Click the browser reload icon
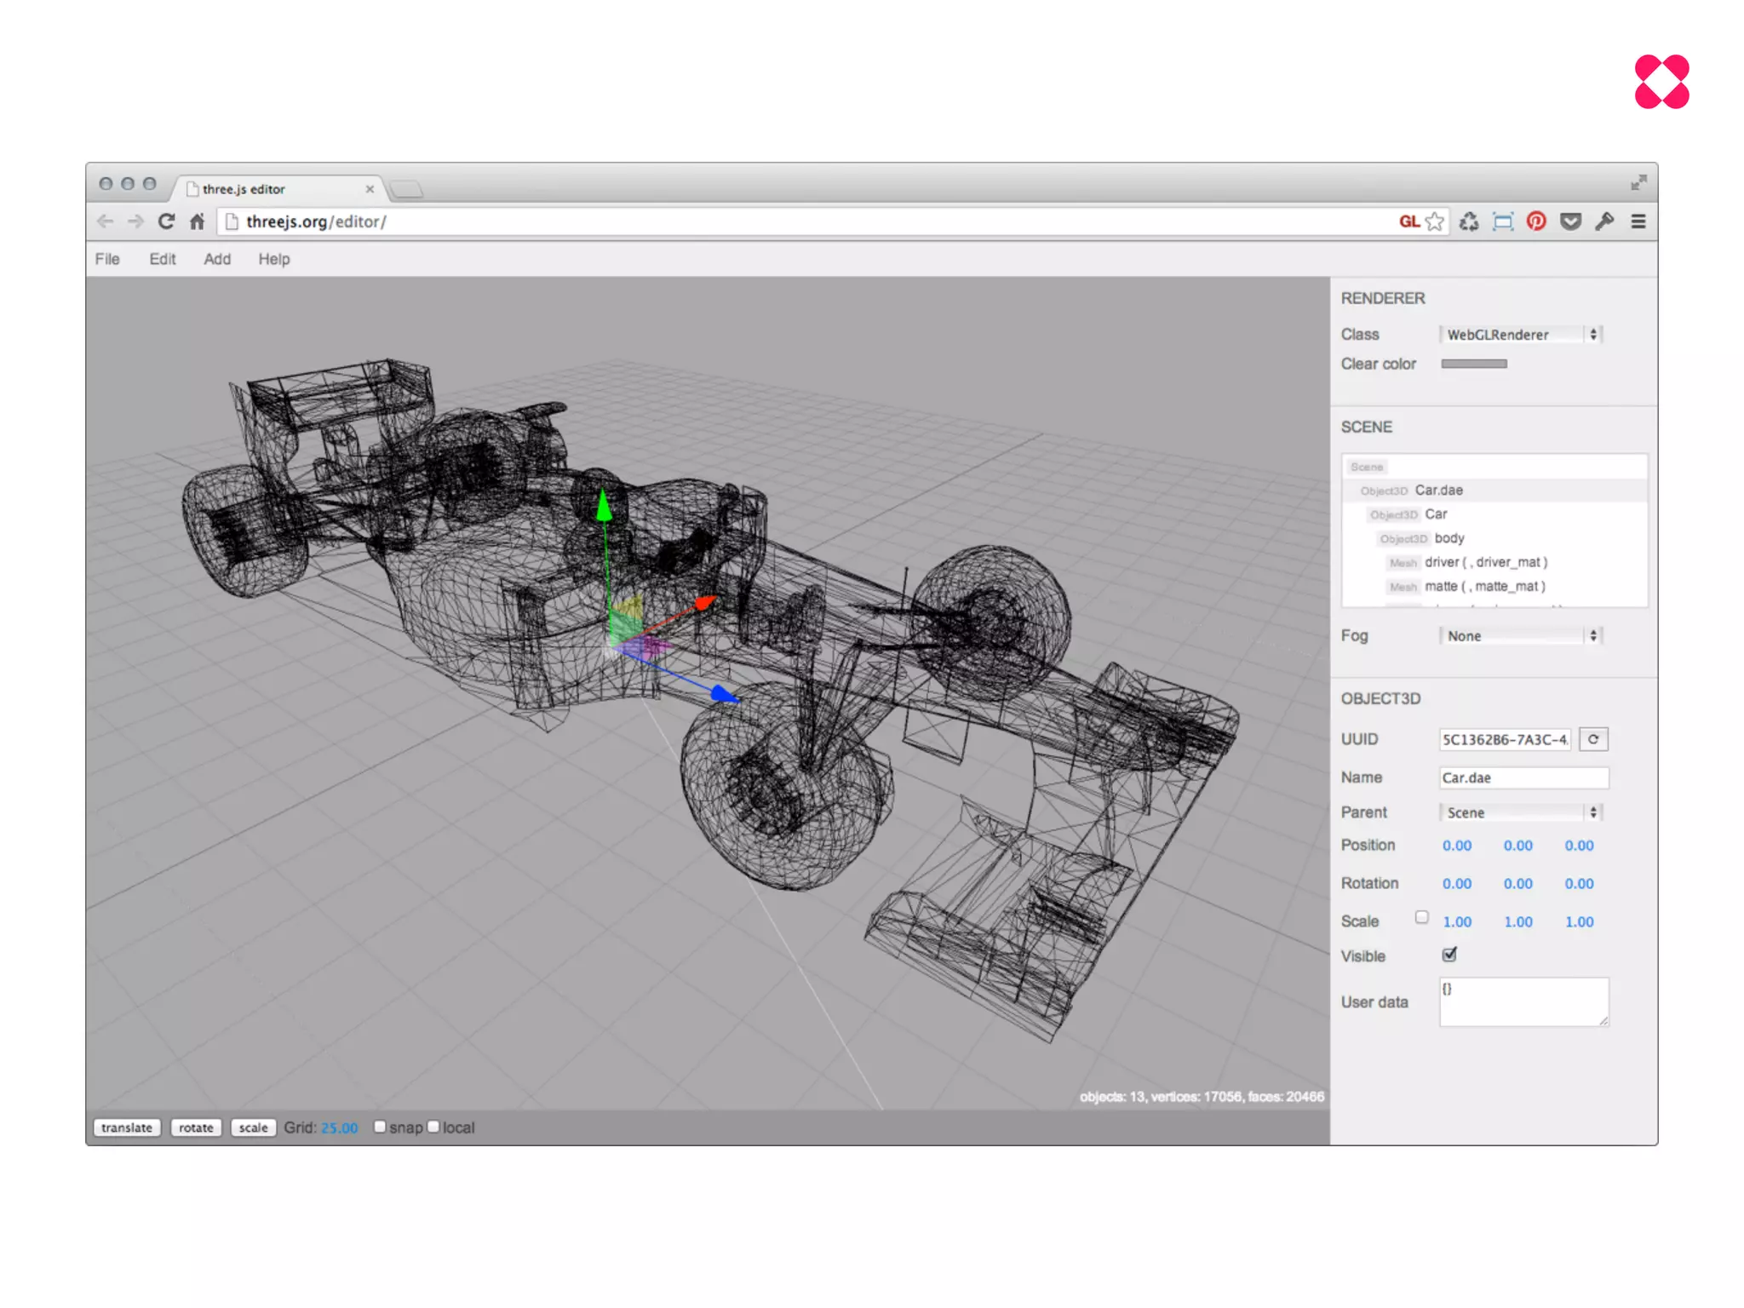Image resolution: width=1744 pixels, height=1308 pixels. [166, 221]
